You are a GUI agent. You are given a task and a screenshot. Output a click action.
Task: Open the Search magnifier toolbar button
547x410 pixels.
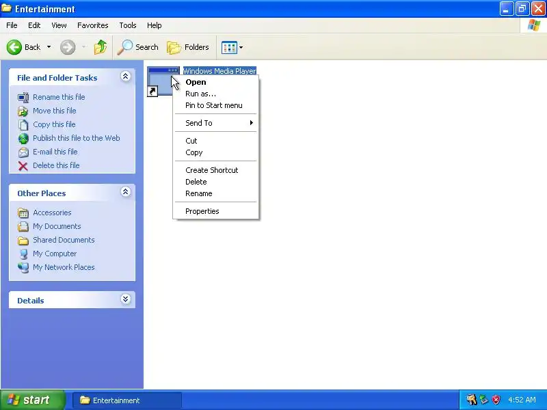click(x=138, y=47)
